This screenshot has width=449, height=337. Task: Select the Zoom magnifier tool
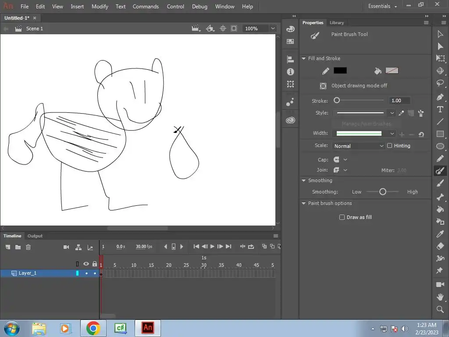coord(440,309)
